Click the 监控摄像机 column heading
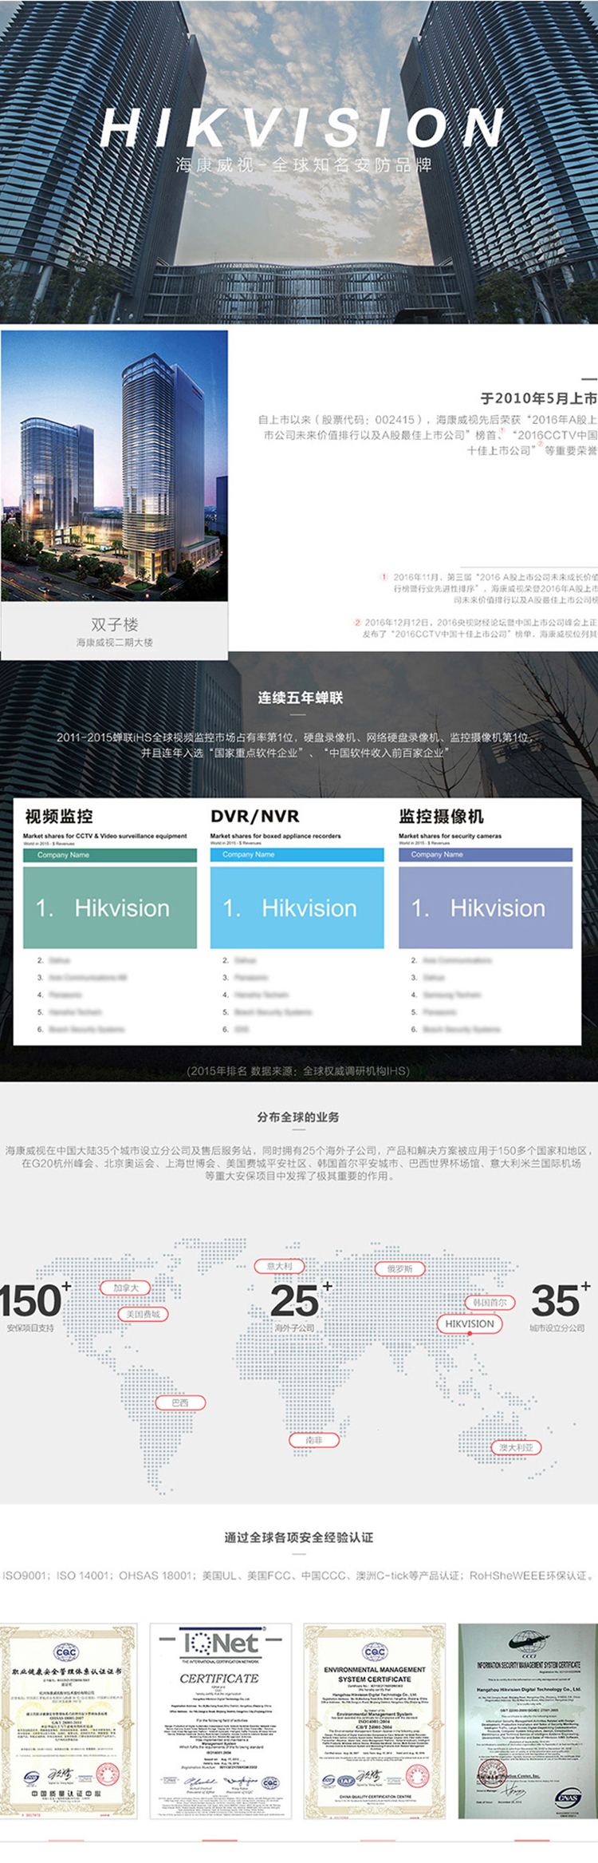The height and width of the screenshot is (1863, 598). click(441, 816)
